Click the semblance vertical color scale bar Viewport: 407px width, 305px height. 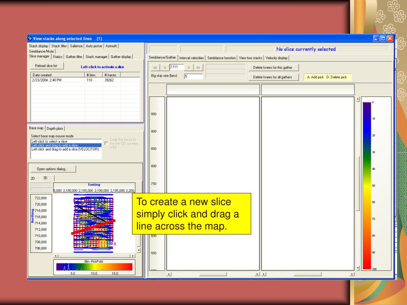point(366,186)
